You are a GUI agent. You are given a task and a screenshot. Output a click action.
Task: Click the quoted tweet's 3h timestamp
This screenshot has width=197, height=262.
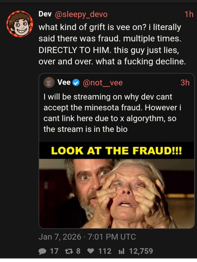(185, 83)
